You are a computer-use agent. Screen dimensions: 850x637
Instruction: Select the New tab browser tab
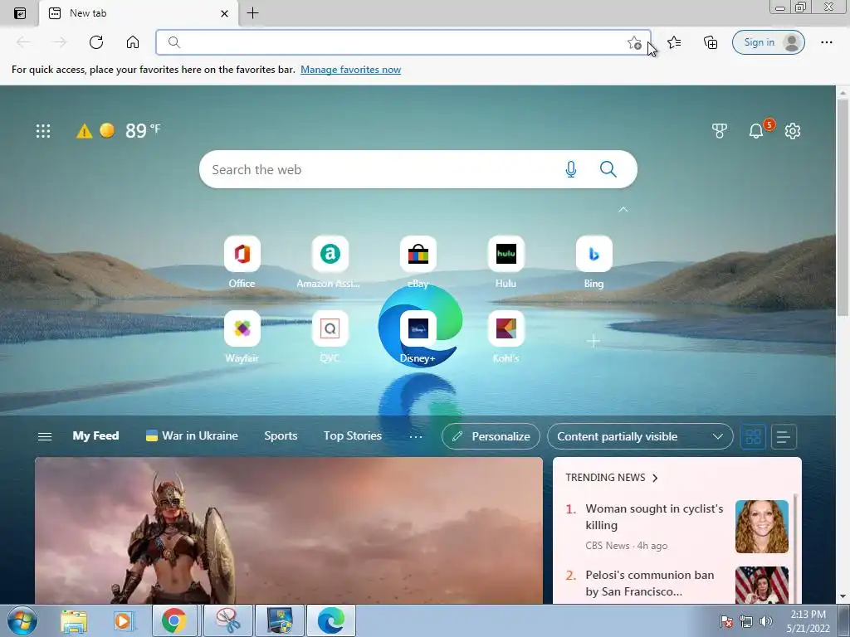(139, 13)
